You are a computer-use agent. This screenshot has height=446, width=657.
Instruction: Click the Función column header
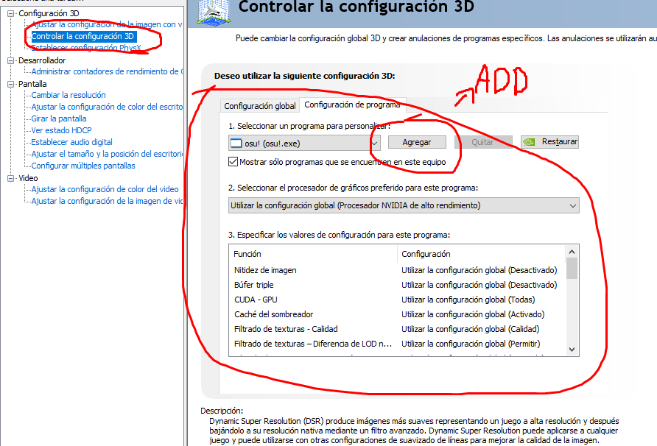coord(313,254)
